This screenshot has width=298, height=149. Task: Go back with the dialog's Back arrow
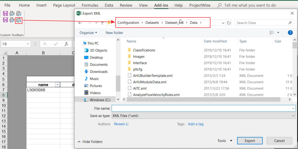click(80, 23)
